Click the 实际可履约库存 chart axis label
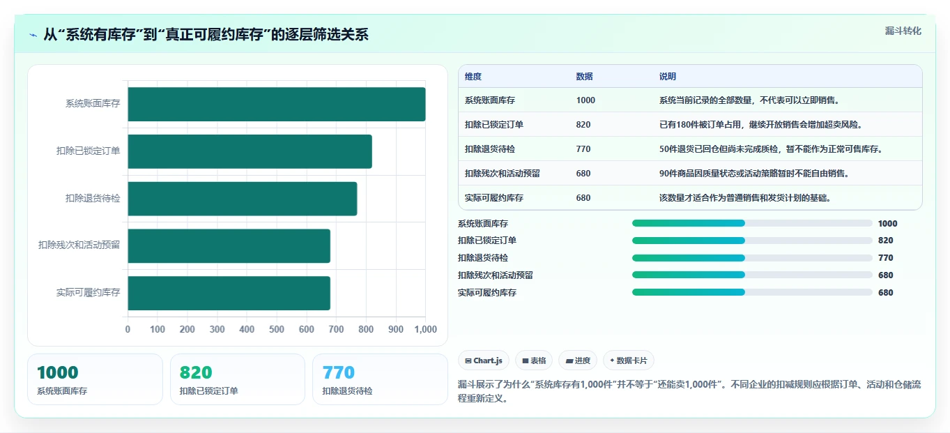 tap(89, 292)
